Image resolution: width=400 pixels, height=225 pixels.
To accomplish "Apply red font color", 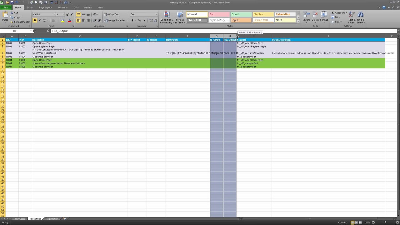I will point(69,20).
